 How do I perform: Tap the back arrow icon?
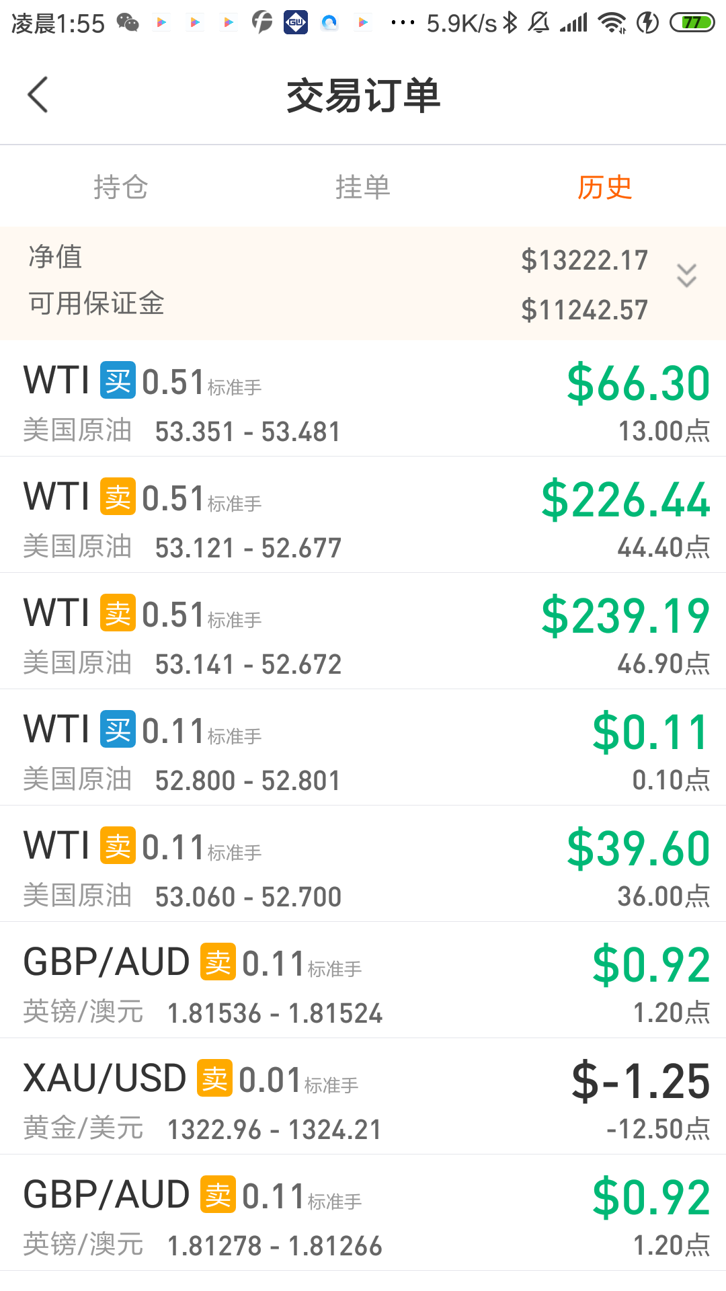click(38, 95)
